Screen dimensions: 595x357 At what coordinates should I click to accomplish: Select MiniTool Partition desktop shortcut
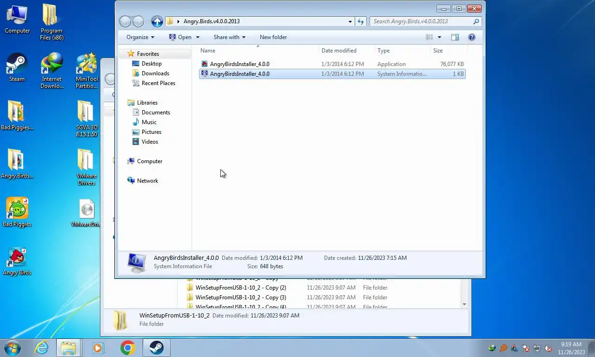(86, 71)
